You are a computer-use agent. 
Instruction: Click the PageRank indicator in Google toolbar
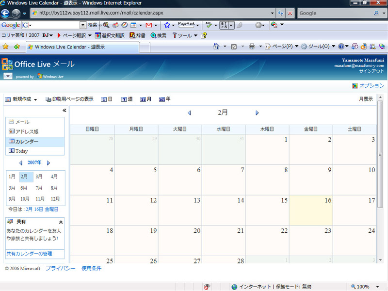tap(186, 25)
